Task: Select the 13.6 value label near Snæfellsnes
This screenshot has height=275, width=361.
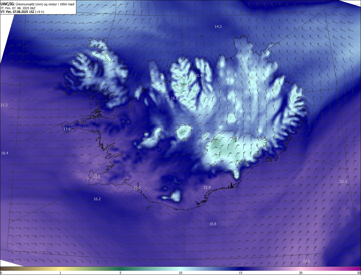Action: [x=67, y=129]
